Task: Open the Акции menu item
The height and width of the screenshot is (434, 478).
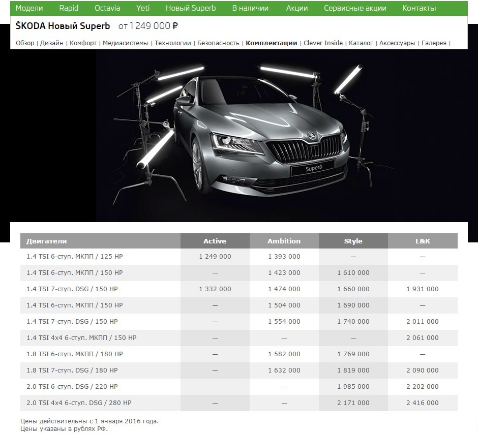Action: [297, 8]
